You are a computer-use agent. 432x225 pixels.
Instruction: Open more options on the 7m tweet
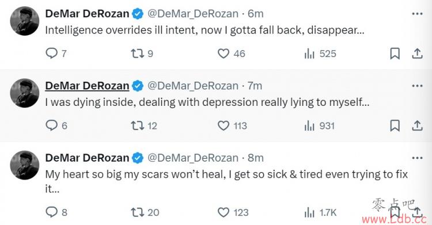417,86
